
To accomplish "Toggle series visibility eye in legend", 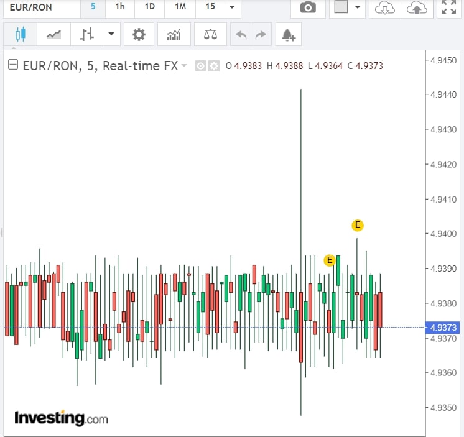I will 200,66.
